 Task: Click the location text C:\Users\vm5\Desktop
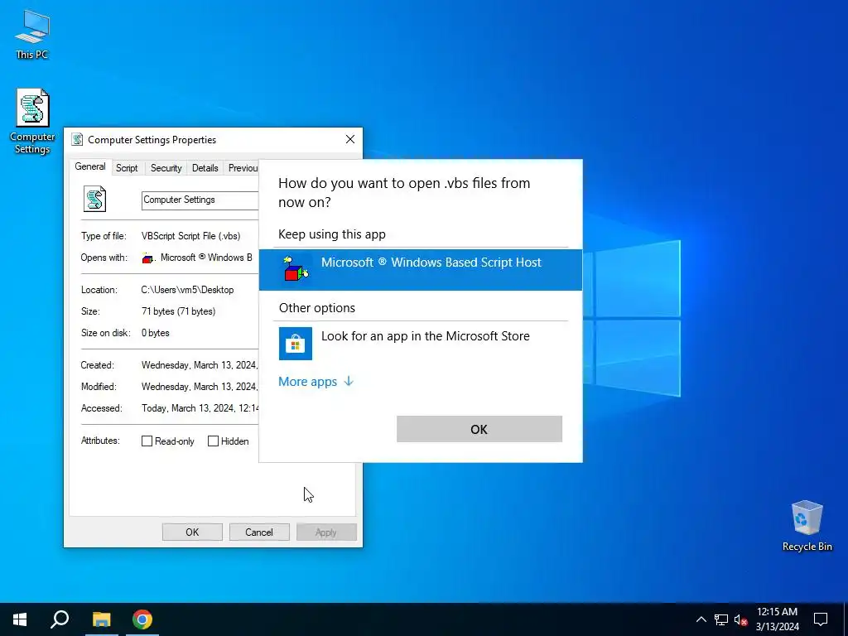pyautogui.click(x=188, y=290)
